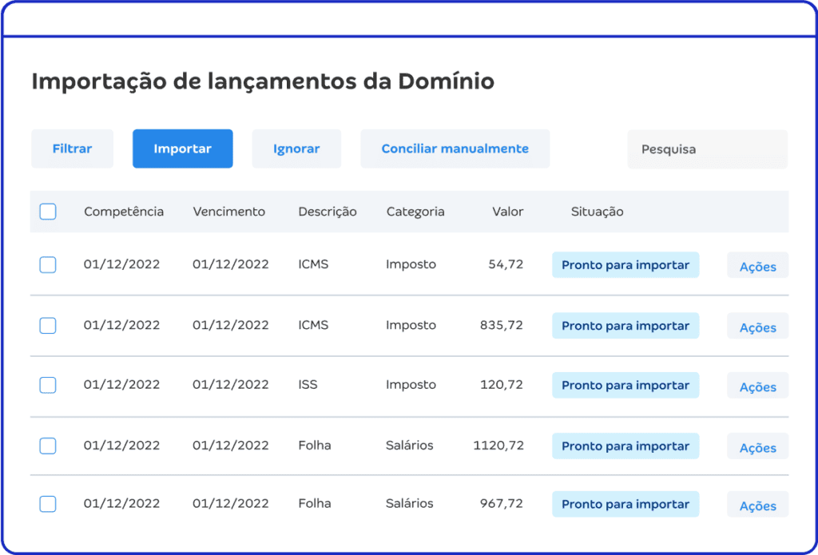Viewport: 818px width, 555px height.
Task: Tick the checkbox for the 1120,72 Folha row
Action: click(x=48, y=446)
